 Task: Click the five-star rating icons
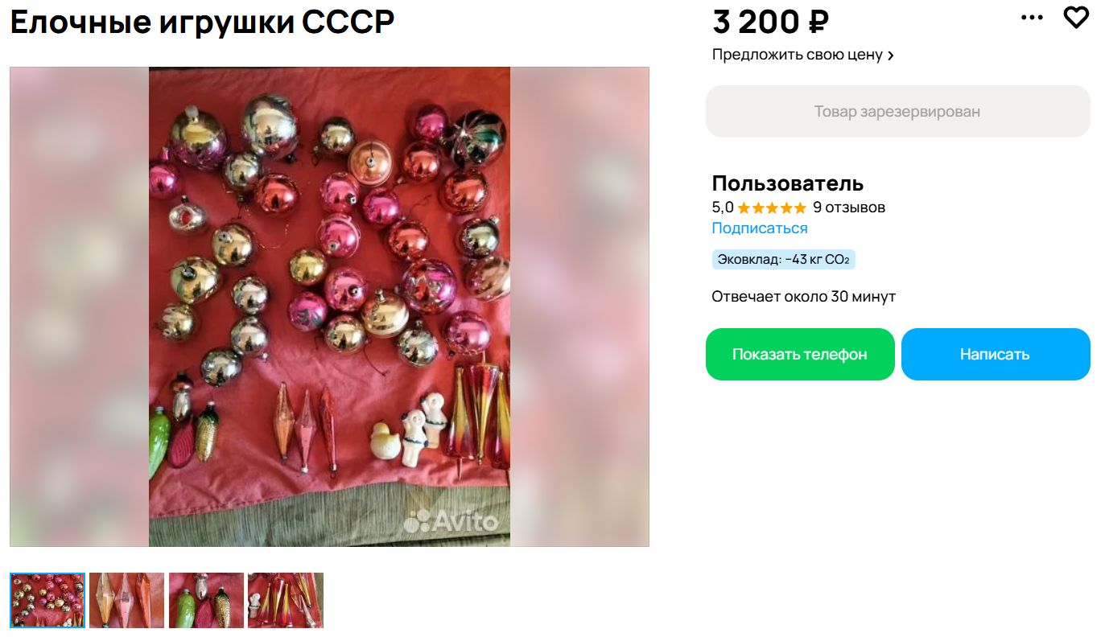[x=771, y=208]
